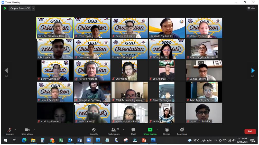Expand the Original Sound dropdown arrow
This screenshot has width=259, height=145.
click(33, 8)
